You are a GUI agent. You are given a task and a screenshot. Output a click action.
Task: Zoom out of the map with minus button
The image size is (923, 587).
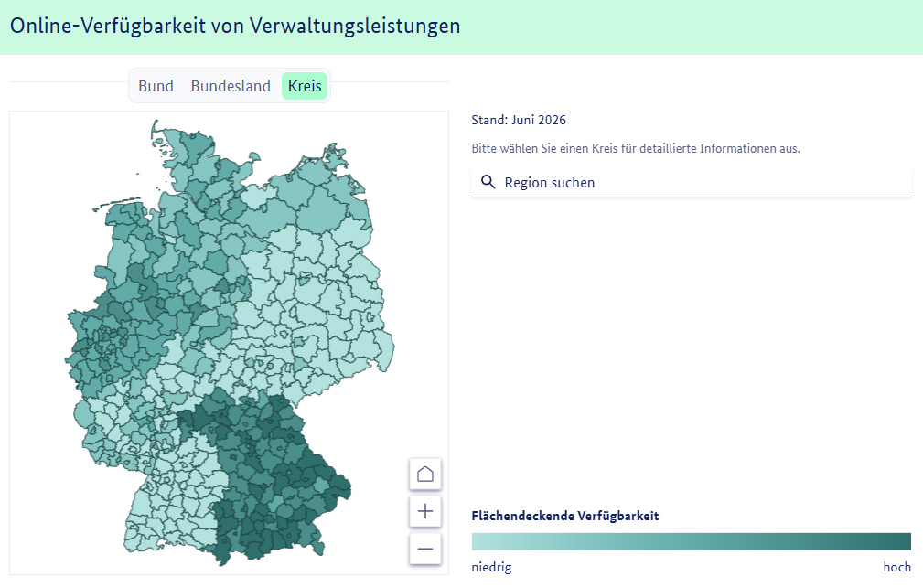click(425, 549)
